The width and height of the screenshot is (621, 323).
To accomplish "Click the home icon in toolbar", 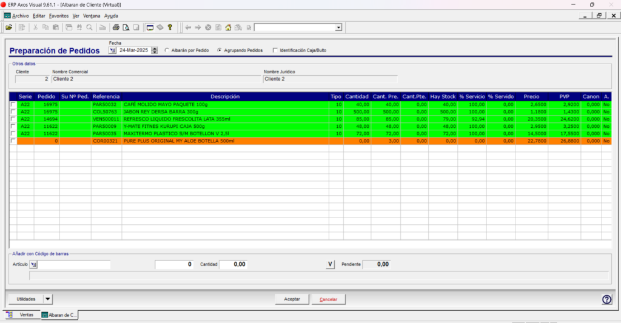I will point(228,27).
